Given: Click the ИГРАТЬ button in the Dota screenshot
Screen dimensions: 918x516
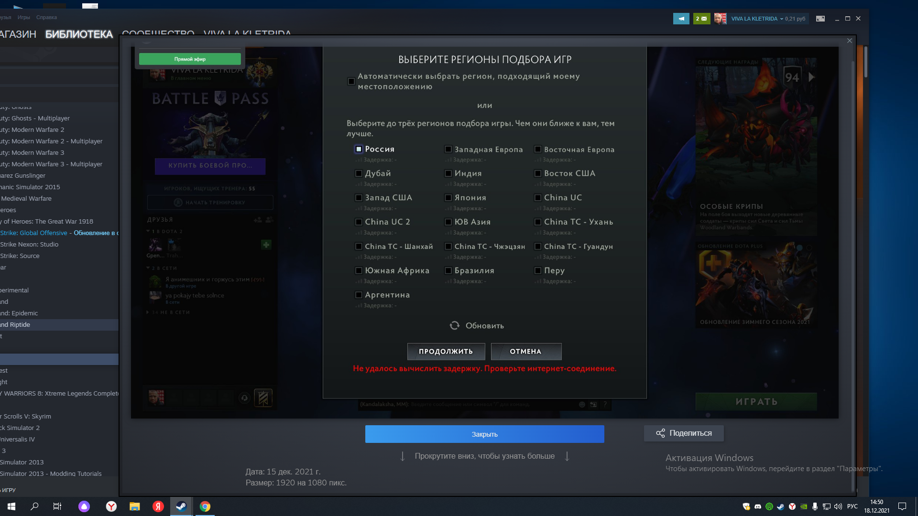Looking at the screenshot, I should pyautogui.click(x=756, y=402).
